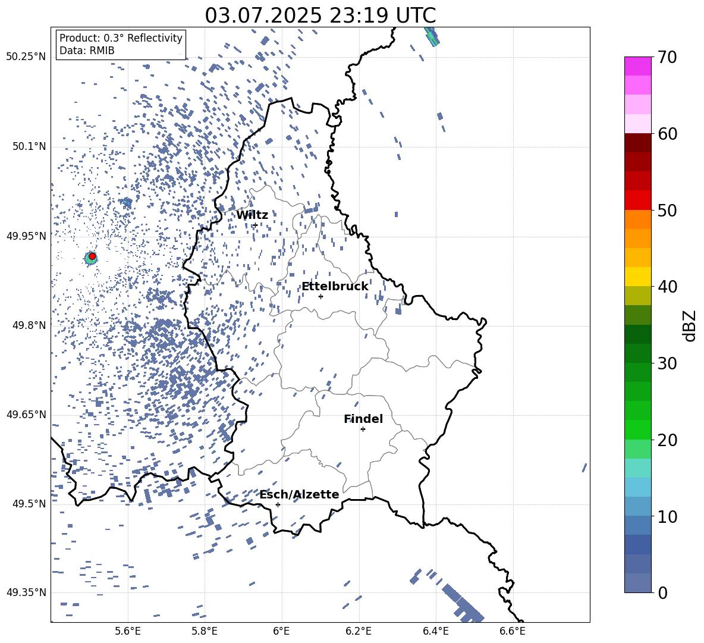704x643 pixels.
Task: Click the 49.35°N latitude label
Action: [x=26, y=592]
